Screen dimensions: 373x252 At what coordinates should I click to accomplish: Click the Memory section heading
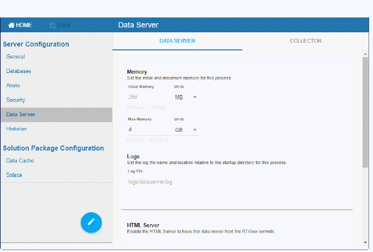(x=137, y=72)
